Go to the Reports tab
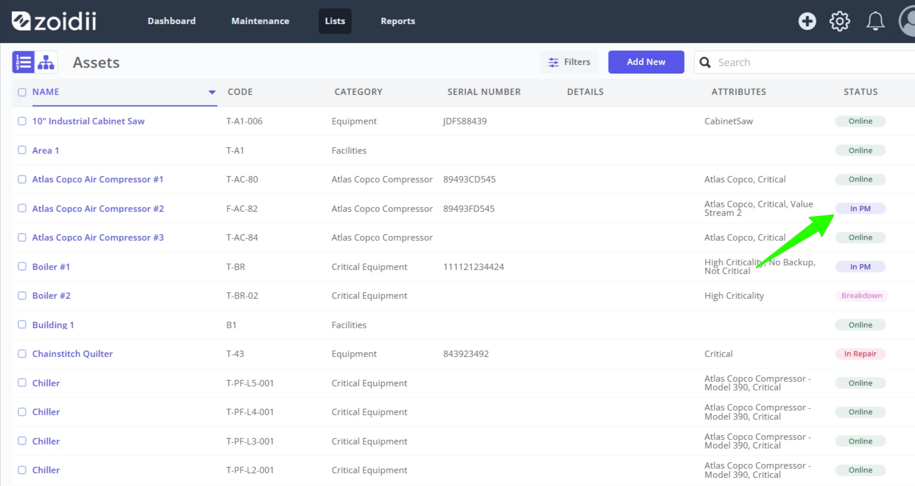 tap(398, 21)
